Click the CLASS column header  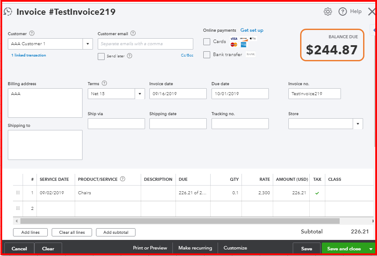pos(335,179)
